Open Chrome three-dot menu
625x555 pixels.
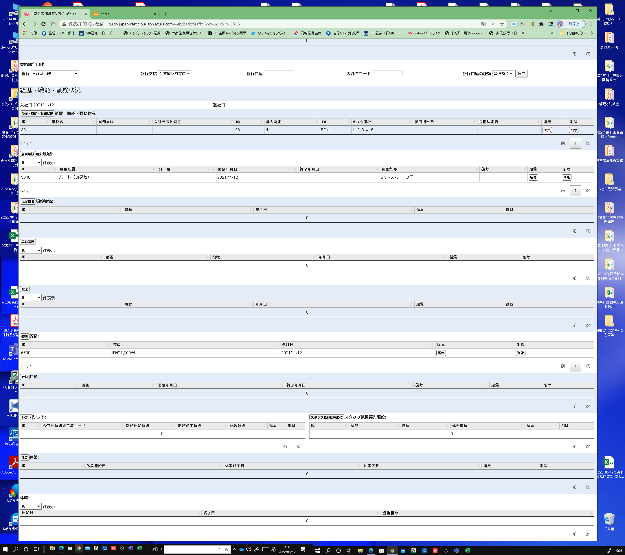pos(591,24)
